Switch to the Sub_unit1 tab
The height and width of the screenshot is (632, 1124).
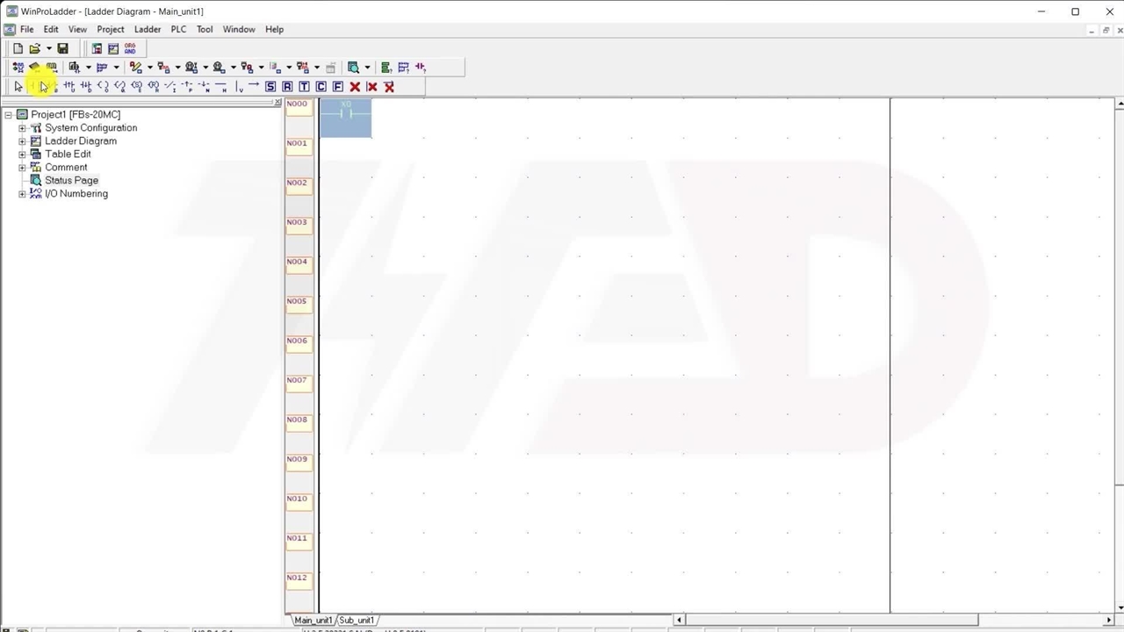point(357,620)
